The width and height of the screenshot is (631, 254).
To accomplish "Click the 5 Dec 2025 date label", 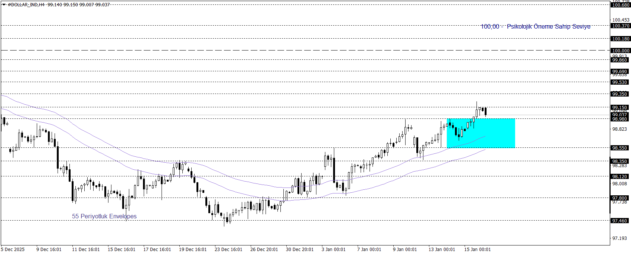I will [x=13, y=249].
